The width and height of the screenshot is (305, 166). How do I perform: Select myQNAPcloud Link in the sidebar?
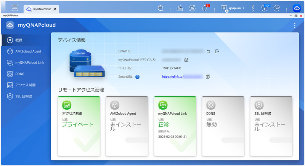(26, 62)
